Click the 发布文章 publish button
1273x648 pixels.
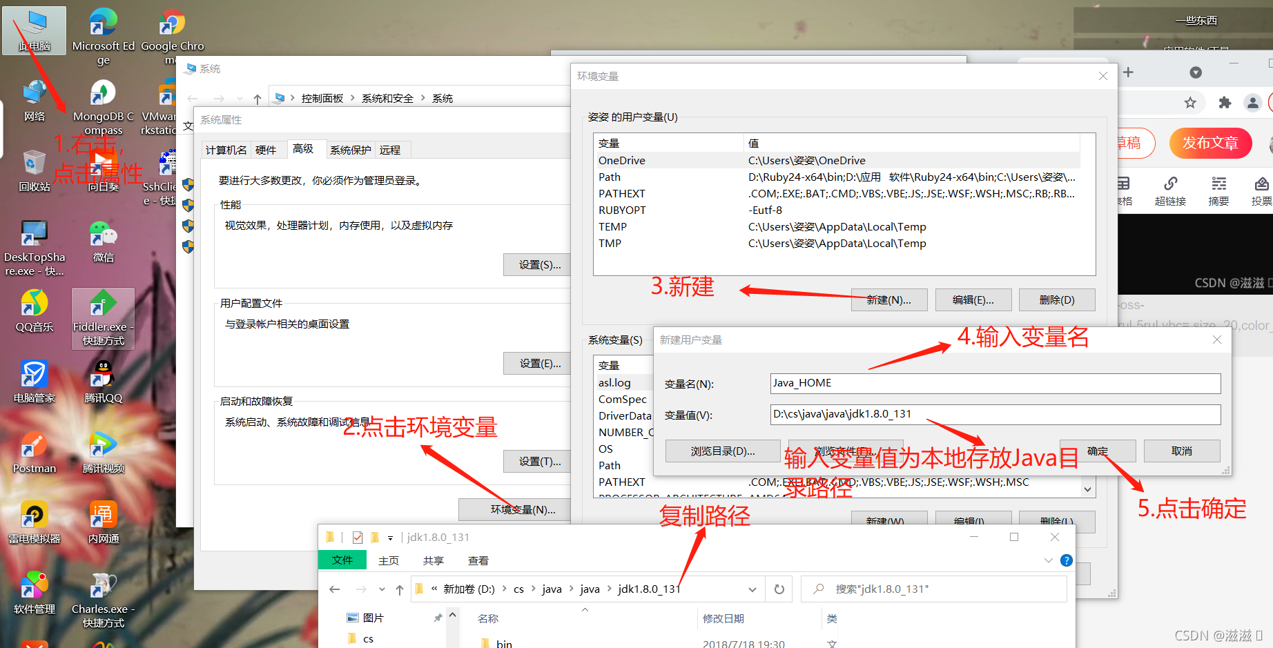pyautogui.click(x=1210, y=143)
